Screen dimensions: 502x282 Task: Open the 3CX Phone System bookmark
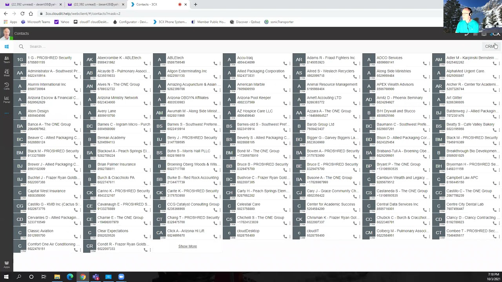[x=170, y=22]
